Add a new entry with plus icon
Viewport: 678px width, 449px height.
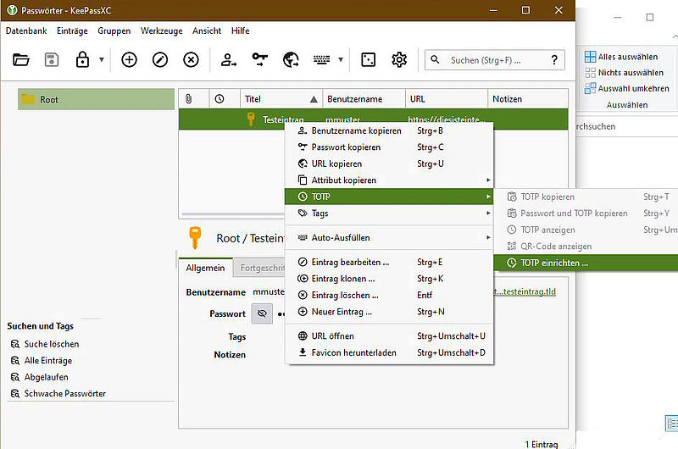(x=129, y=59)
